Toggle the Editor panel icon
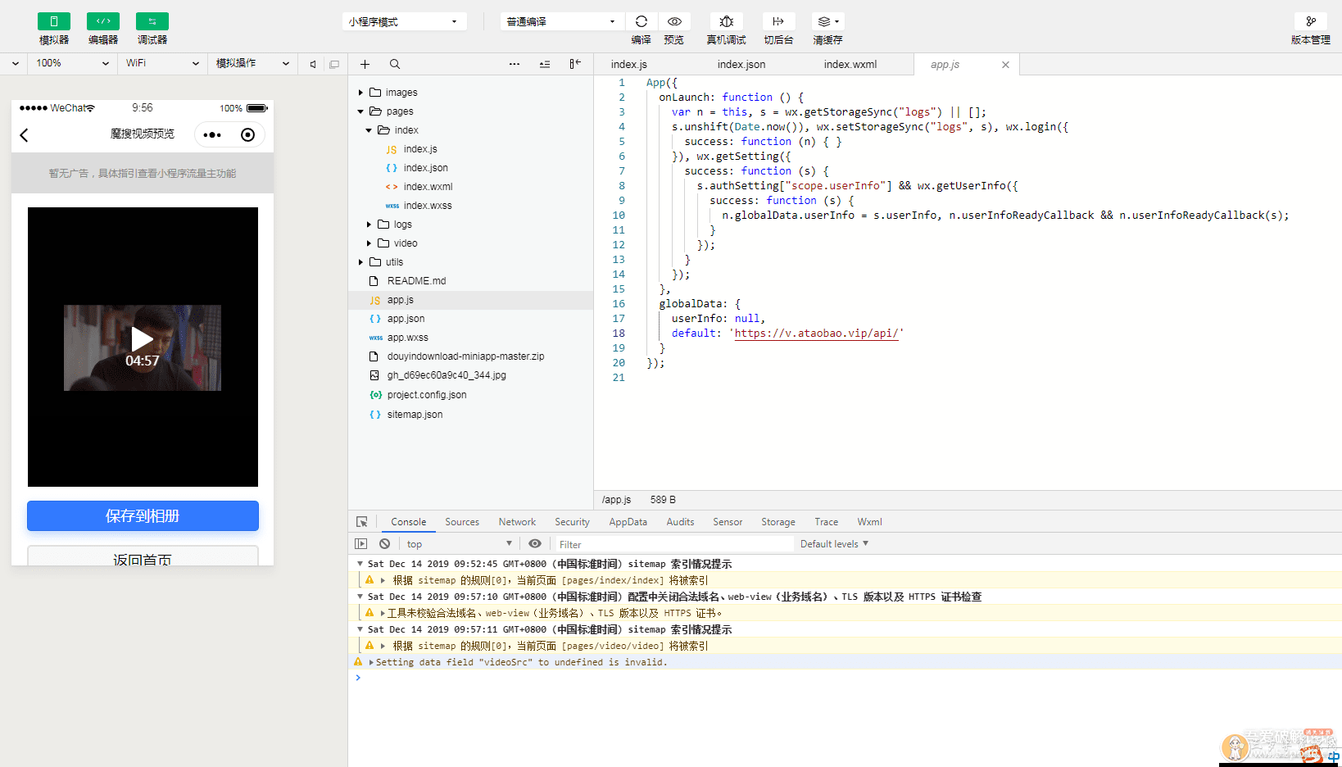 pos(103,21)
